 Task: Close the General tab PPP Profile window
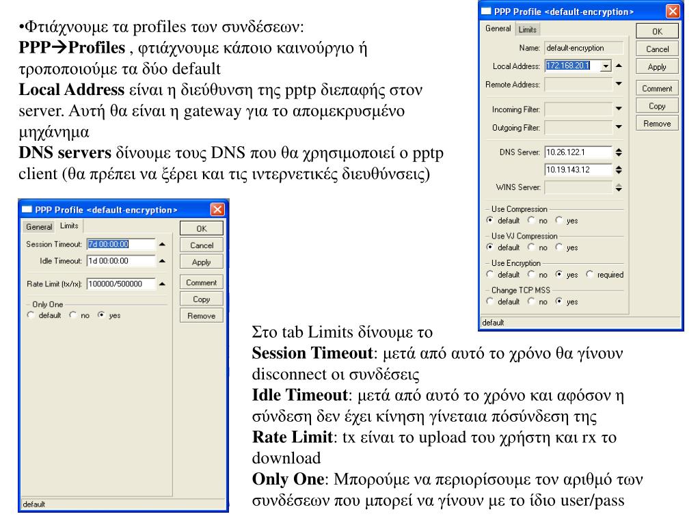[673, 11]
